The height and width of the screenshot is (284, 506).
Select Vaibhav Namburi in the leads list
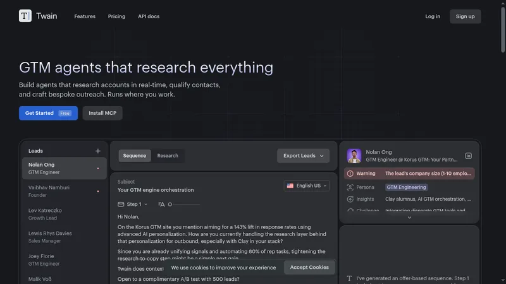[x=65, y=191]
